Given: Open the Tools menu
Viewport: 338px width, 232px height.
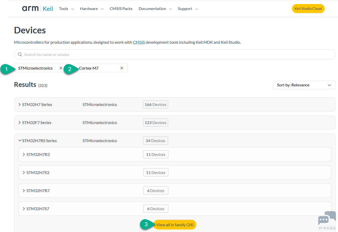Looking at the screenshot, I should coord(66,9).
